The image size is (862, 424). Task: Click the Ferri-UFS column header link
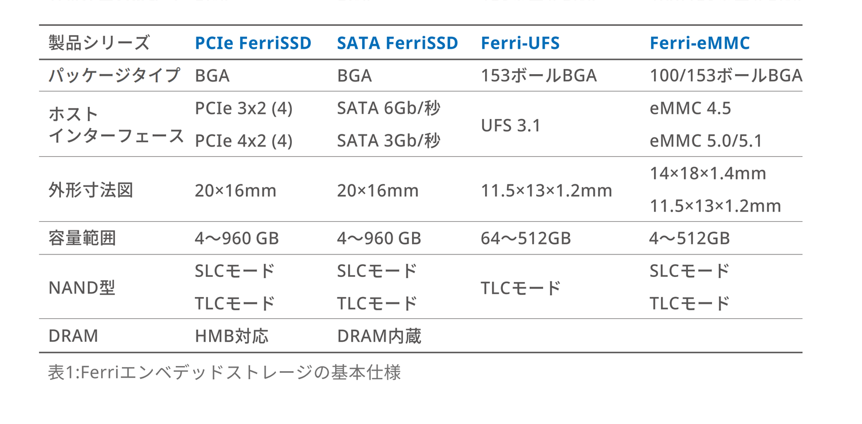click(520, 43)
